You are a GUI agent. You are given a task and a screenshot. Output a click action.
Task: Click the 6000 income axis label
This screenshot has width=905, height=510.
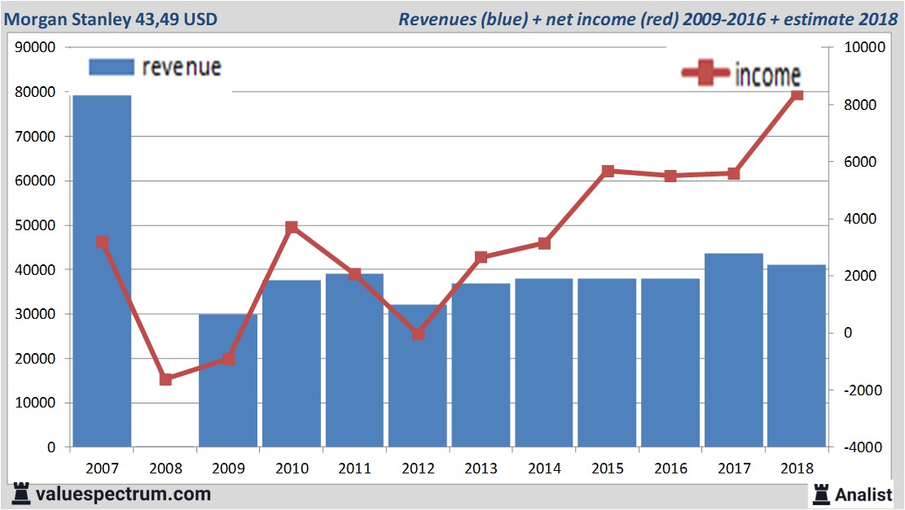click(860, 162)
